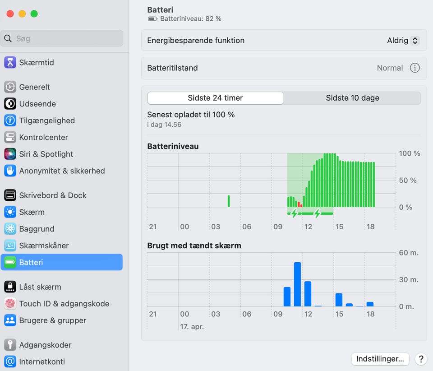Switch to the Sidste 24 timer tab

[216, 98]
